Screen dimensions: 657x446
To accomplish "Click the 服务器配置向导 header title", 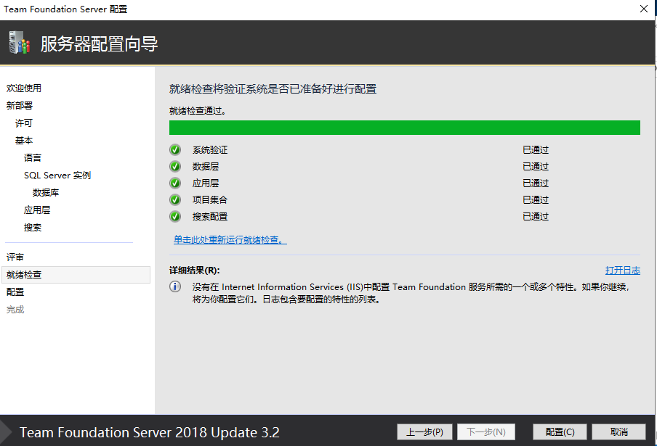I will tap(100, 44).
